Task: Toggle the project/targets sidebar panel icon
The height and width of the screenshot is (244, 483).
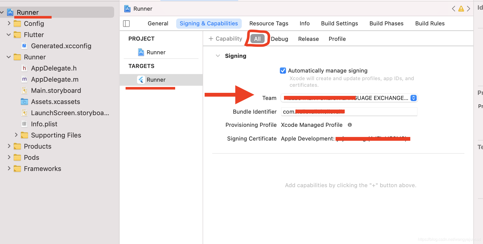Action: tap(126, 24)
